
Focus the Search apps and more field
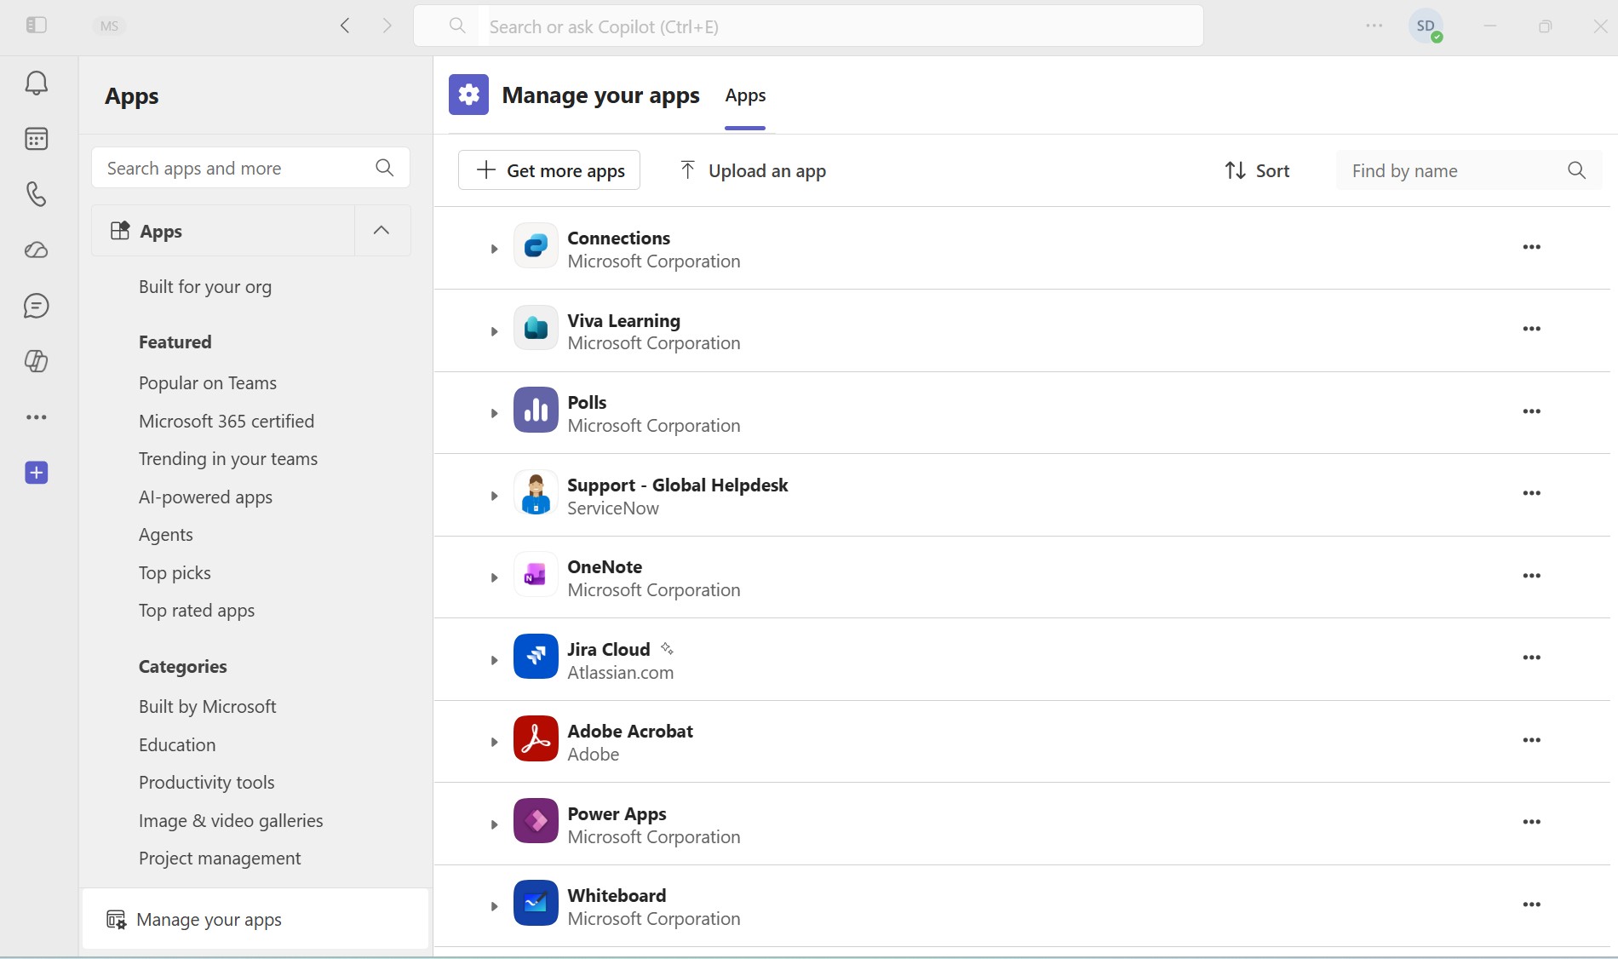click(250, 168)
